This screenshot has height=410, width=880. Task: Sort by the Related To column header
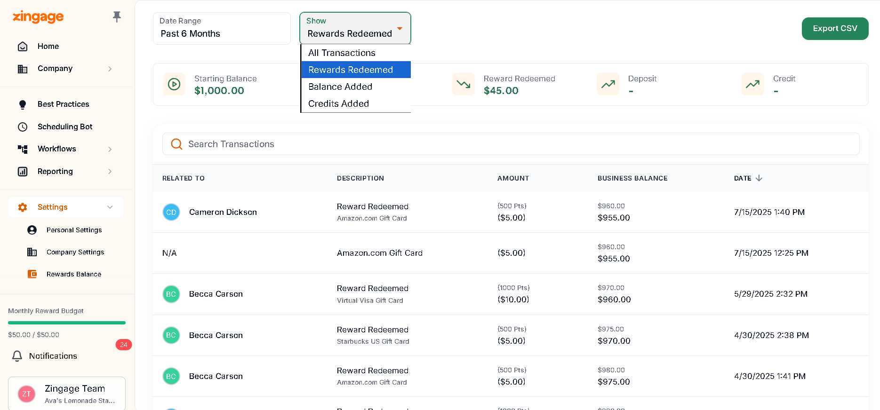point(184,178)
